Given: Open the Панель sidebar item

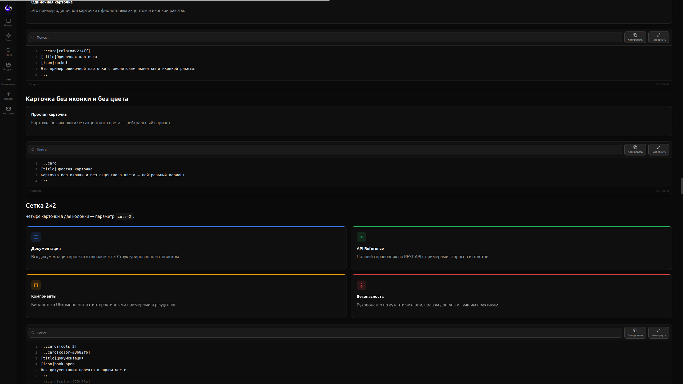Looking at the screenshot, I should 8,23.
